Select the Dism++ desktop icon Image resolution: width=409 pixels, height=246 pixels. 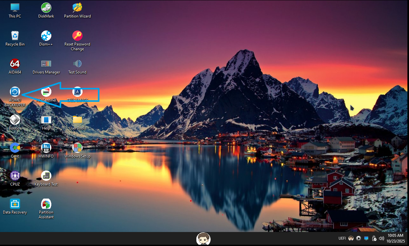point(46,36)
